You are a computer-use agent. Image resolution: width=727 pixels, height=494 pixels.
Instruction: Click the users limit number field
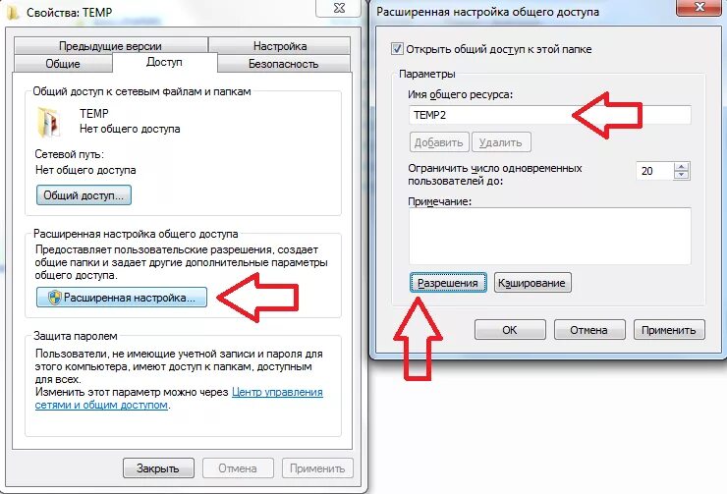[654, 171]
